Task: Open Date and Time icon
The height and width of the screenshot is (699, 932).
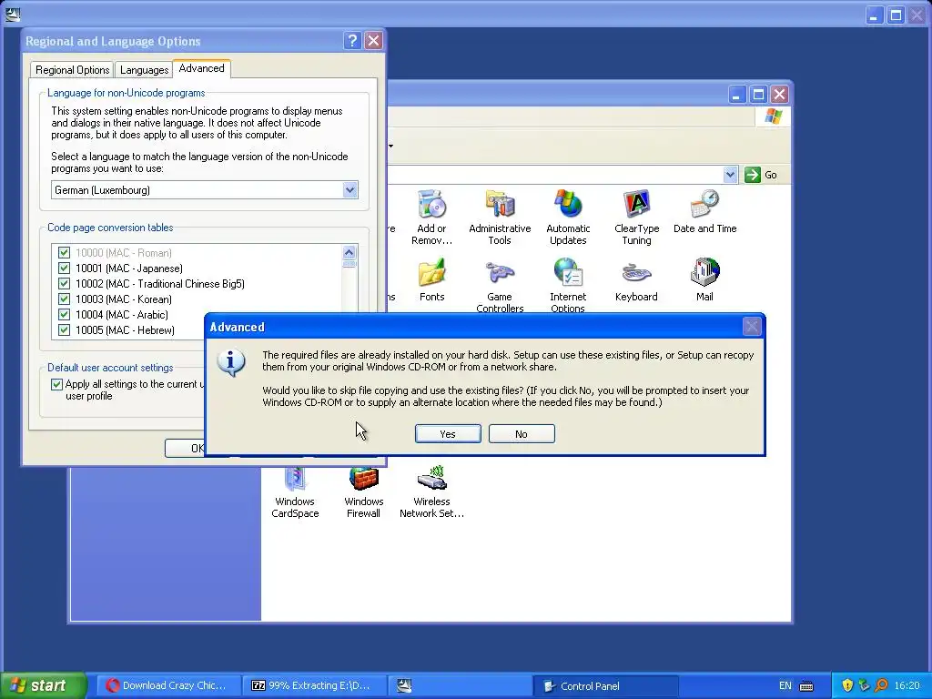Action: point(705,212)
